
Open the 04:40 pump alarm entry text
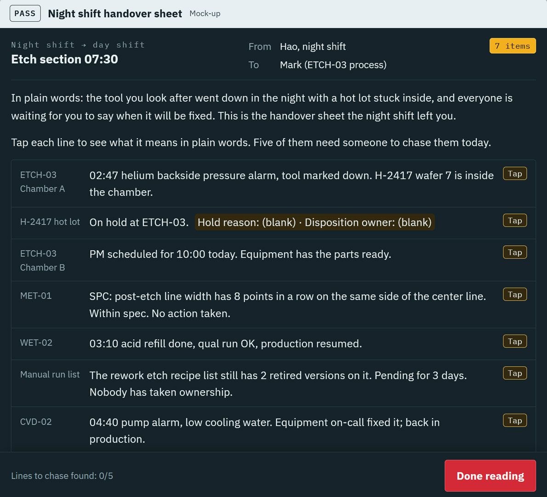pos(264,430)
